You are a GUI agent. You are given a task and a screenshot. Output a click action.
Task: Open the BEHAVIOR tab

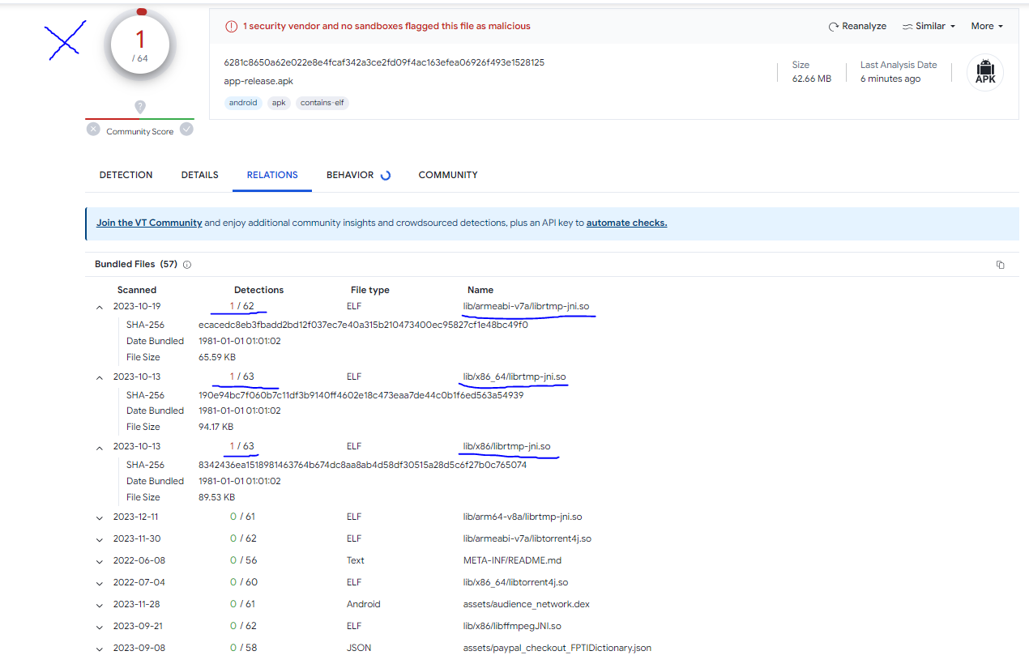(350, 175)
